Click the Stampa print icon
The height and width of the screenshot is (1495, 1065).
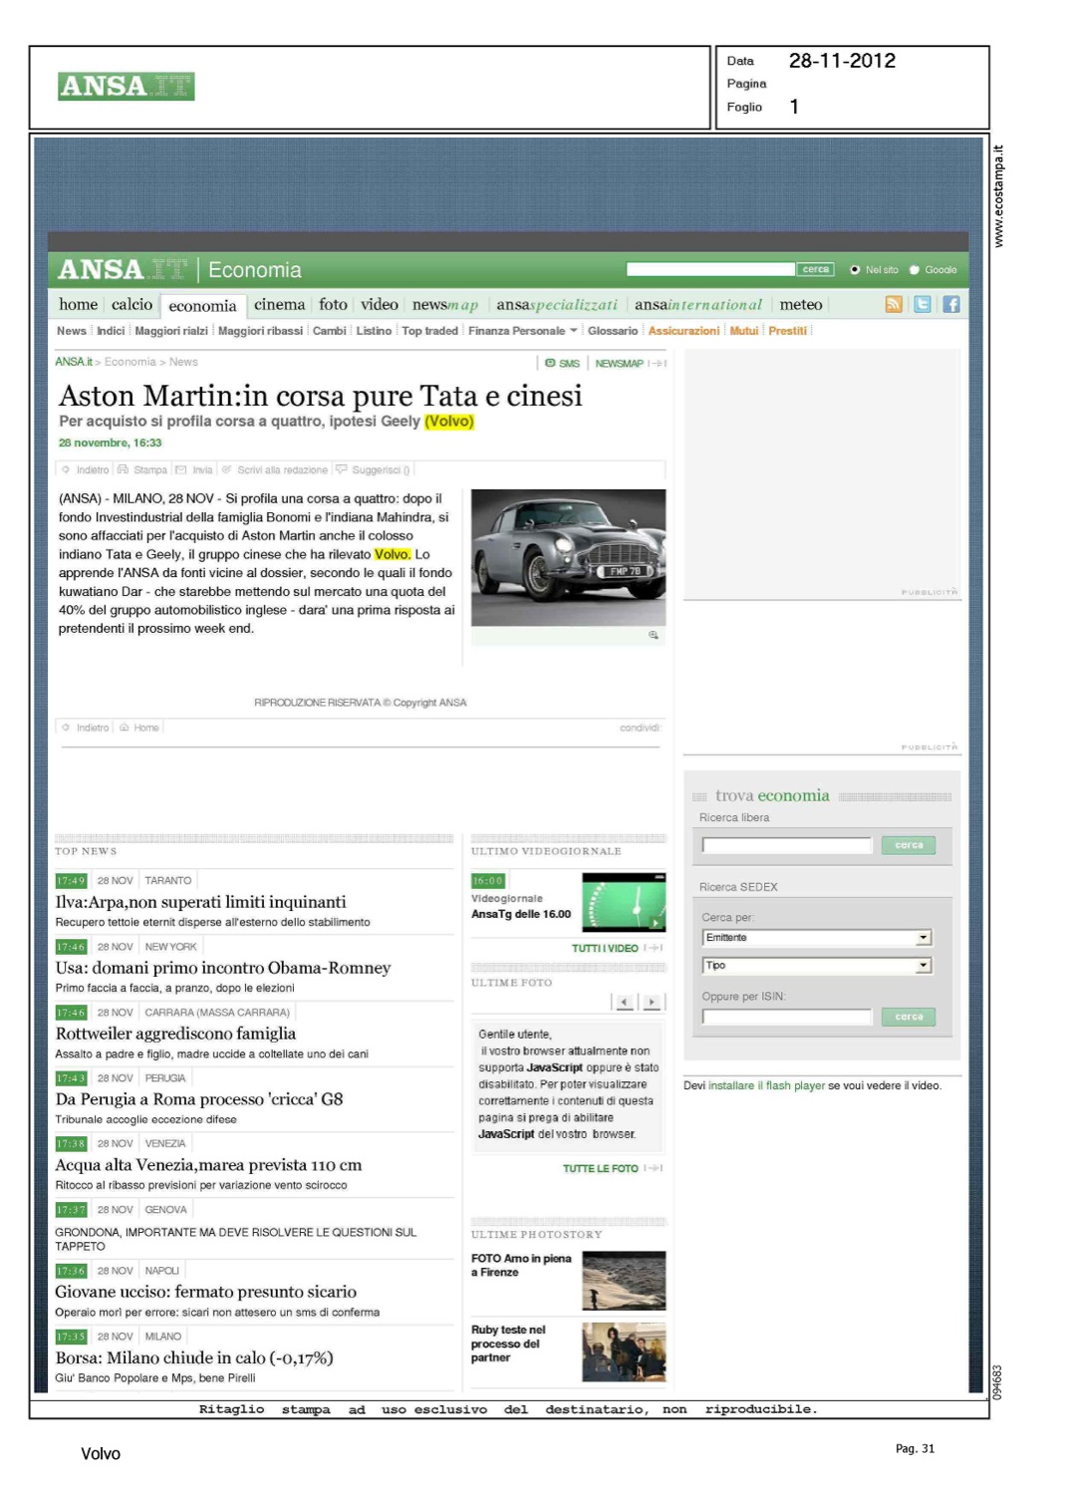pos(124,469)
